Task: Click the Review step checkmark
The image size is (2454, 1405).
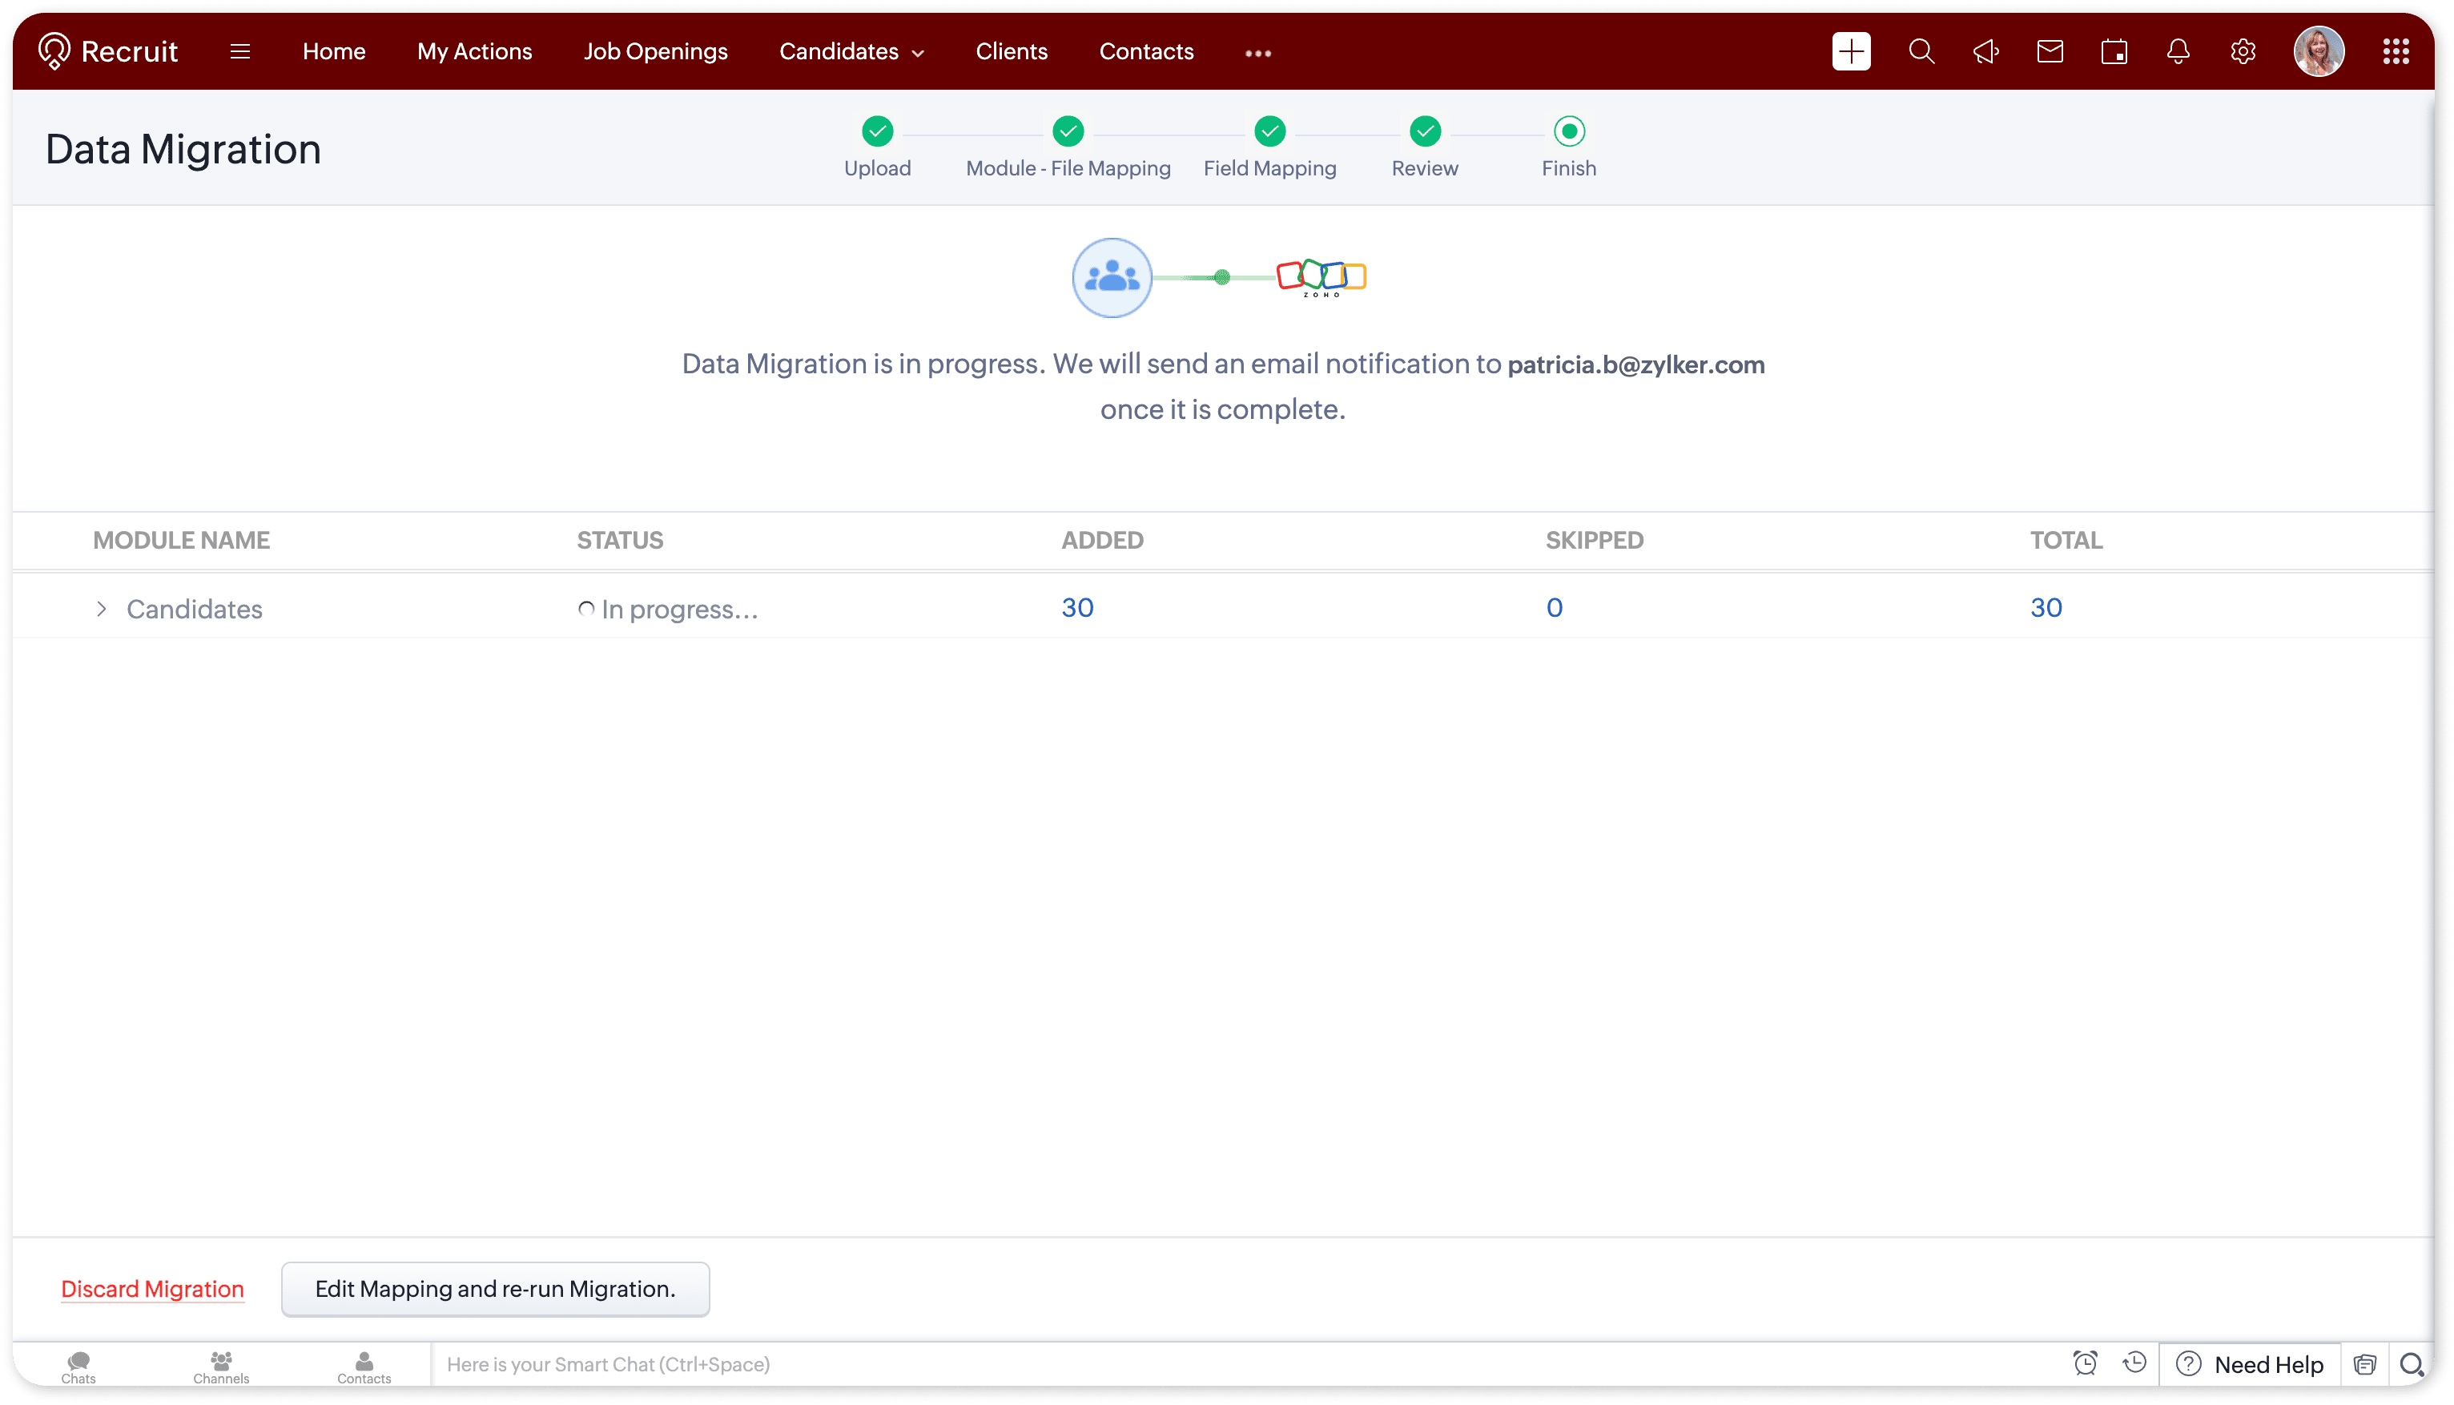Action: click(1424, 131)
